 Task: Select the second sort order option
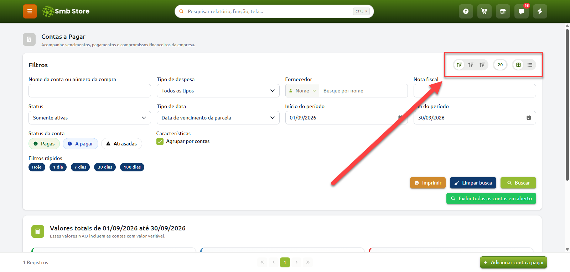pyautogui.click(x=471, y=65)
